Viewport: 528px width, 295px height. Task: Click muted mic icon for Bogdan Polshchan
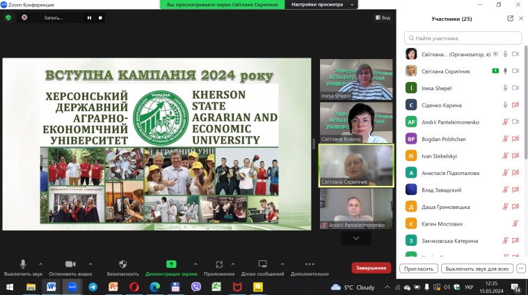505,139
